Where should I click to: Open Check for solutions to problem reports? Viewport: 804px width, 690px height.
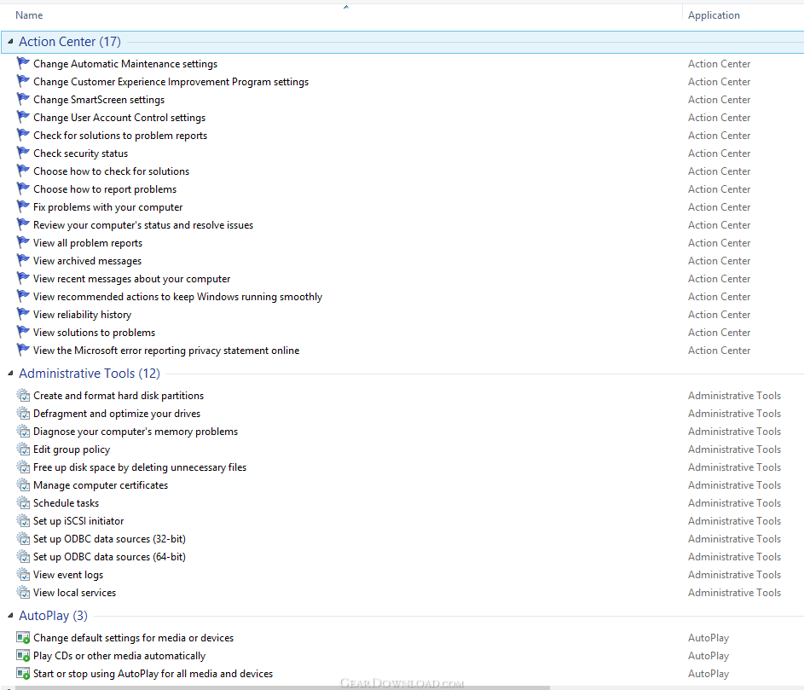(x=120, y=136)
